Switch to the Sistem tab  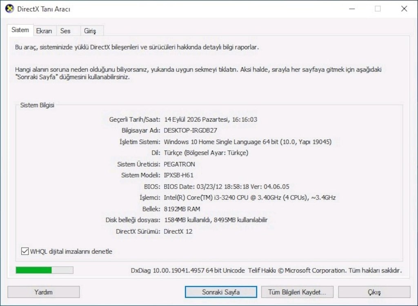click(x=20, y=30)
